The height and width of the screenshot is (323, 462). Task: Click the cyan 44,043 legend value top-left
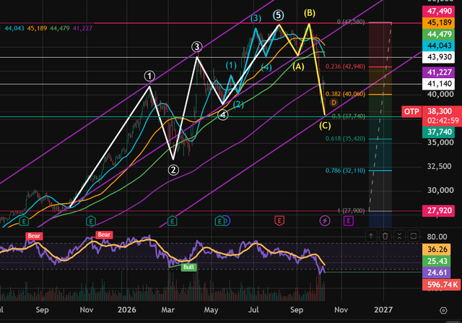[x=14, y=28]
